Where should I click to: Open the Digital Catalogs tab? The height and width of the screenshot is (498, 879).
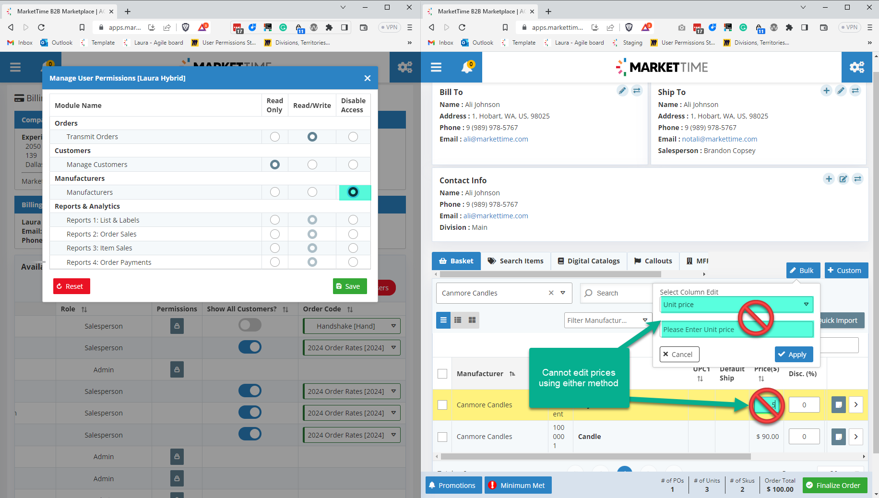pos(588,261)
